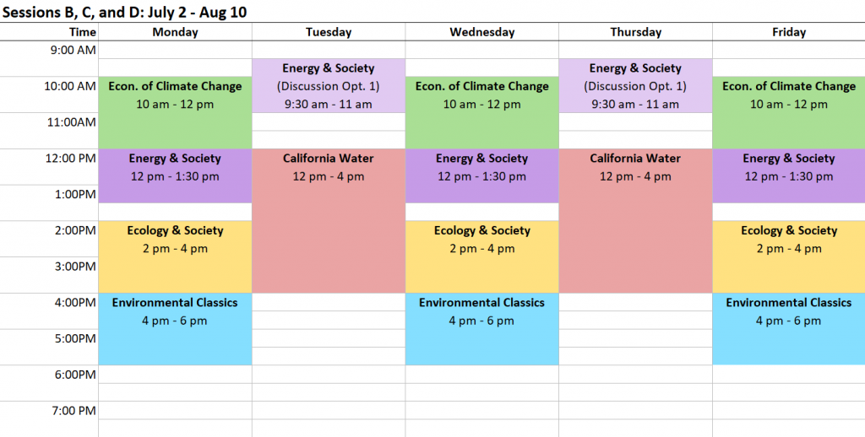Image resolution: width=865 pixels, height=437 pixels.
Task: Click the Monday column header
Action: pos(175,32)
